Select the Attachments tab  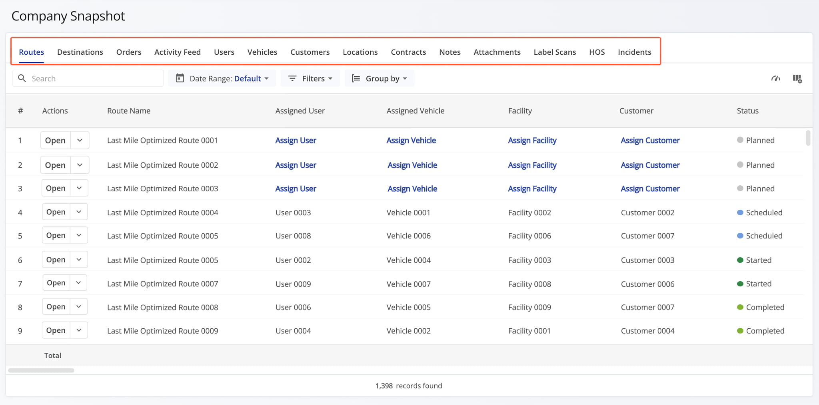497,52
